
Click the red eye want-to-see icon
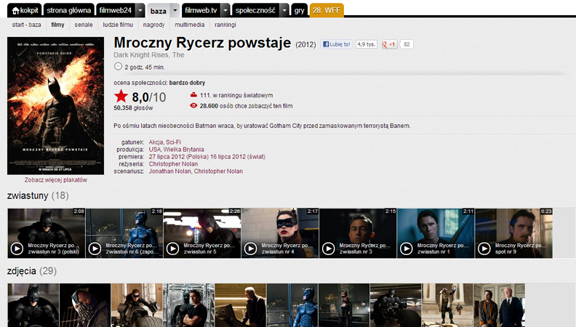point(193,105)
